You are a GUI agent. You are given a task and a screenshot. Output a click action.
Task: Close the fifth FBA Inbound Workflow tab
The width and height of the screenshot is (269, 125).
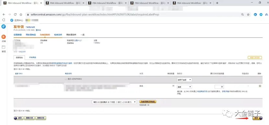(211, 3)
